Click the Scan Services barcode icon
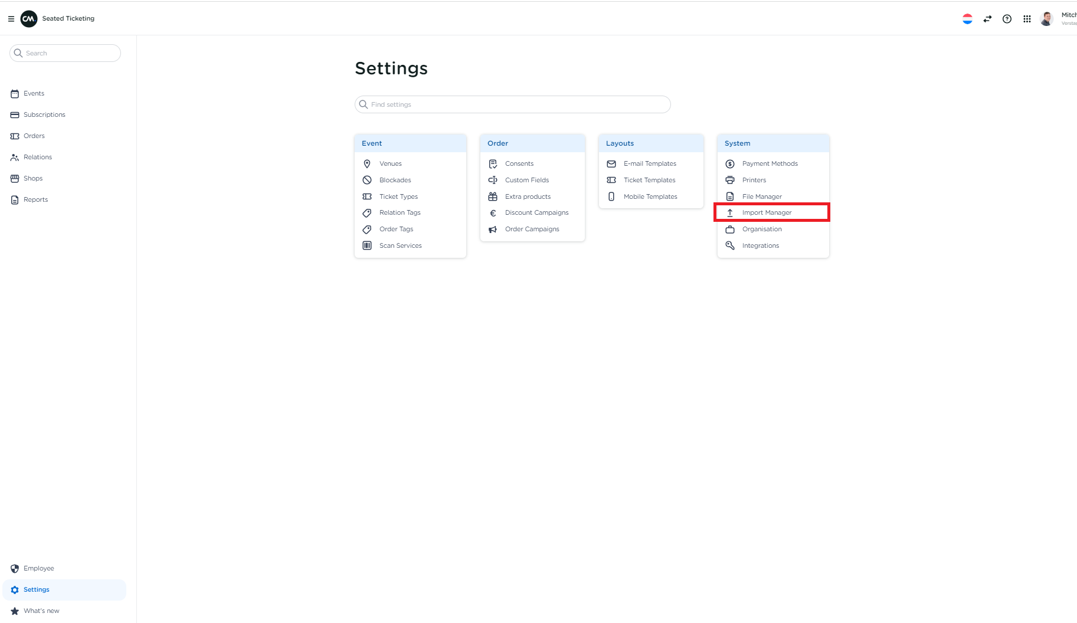 click(367, 245)
